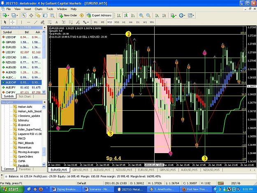The height and width of the screenshot is (193, 257).
Task: Zoom in on the chart
Action: (x=141, y=15)
